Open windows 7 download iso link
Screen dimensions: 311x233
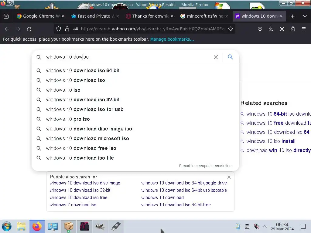pos(73,205)
